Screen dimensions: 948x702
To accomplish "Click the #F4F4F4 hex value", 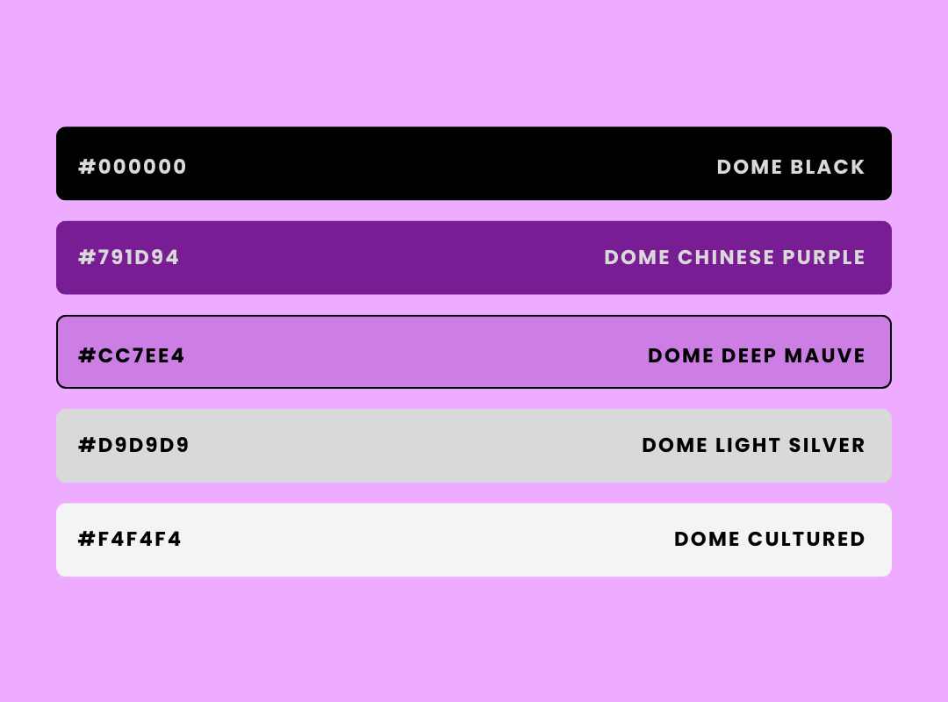I will (130, 539).
